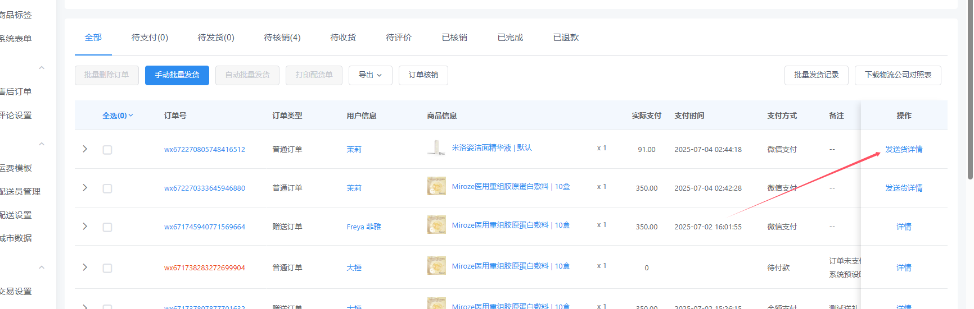Expand order wx672270805748416512 row
The width and height of the screenshot is (974, 309).
pos(85,149)
